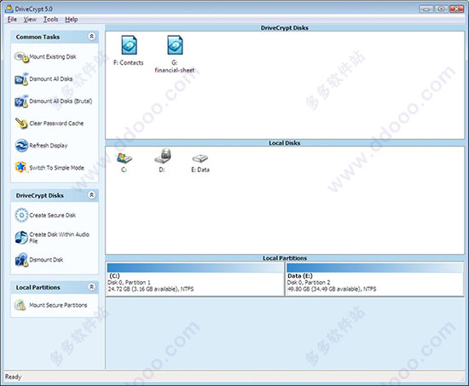The width and height of the screenshot is (469, 386).
Task: Select the C: system drive icon
Action: tap(124, 158)
